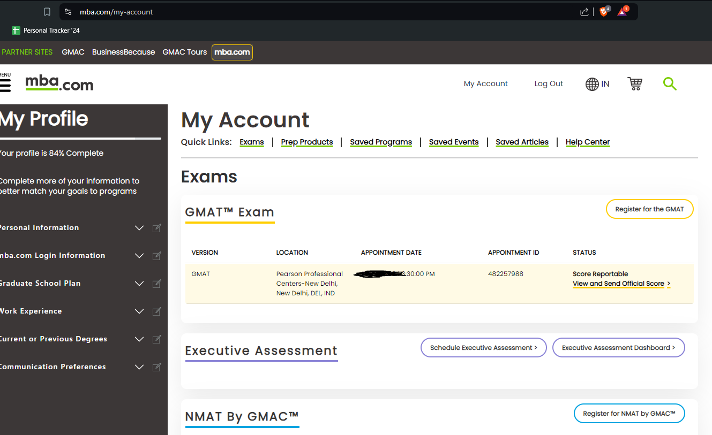
Task: Click the Brave Shields lion icon
Action: [604, 12]
